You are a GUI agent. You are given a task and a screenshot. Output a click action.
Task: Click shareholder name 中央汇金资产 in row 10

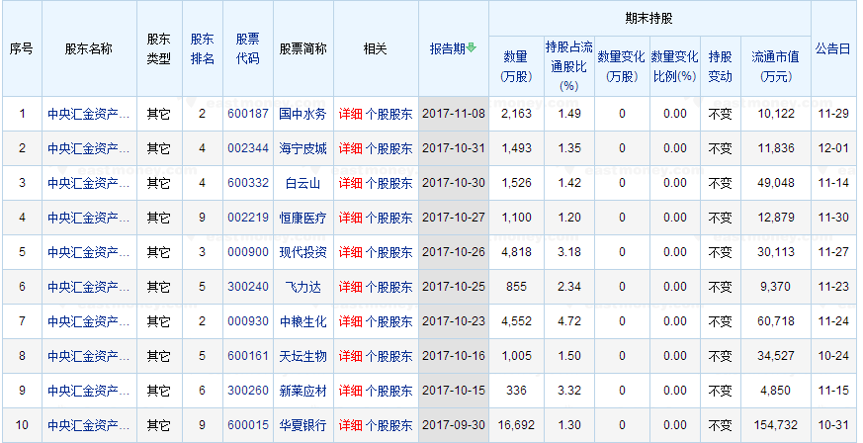coord(88,425)
